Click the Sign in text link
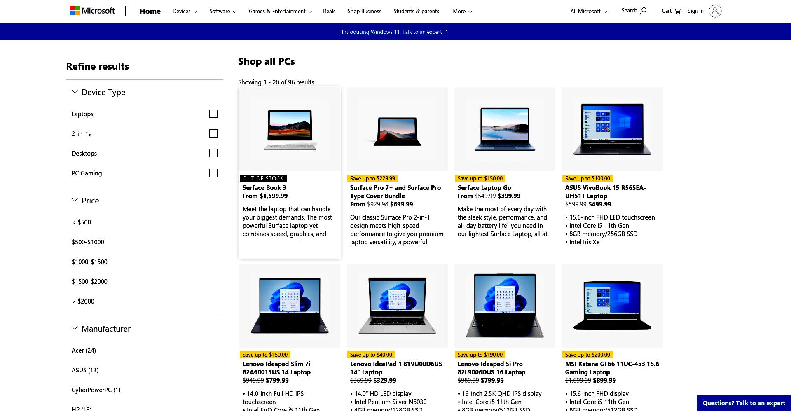 [x=695, y=11]
